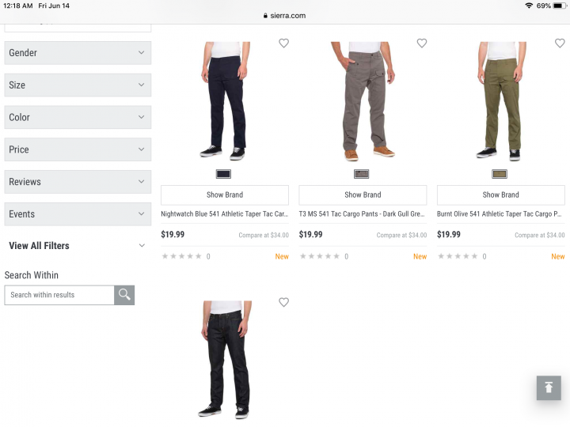
Task: Expand the Size filter
Action: click(x=78, y=85)
